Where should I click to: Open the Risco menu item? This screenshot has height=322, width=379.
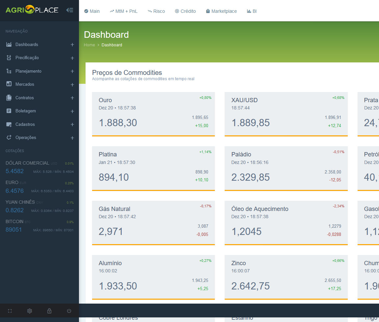(156, 11)
